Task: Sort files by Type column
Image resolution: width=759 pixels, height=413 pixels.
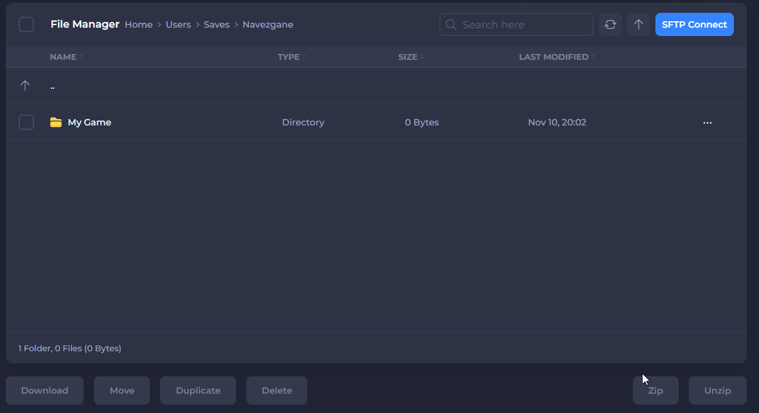Action: click(x=289, y=57)
